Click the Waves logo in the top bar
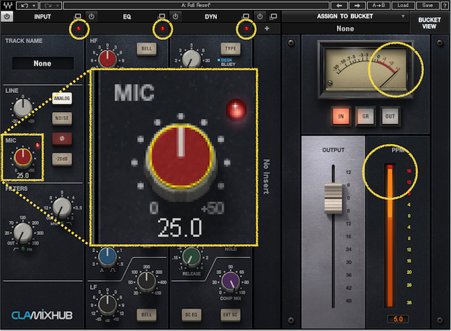Screen dimensions: 451x331 pos(8,5)
